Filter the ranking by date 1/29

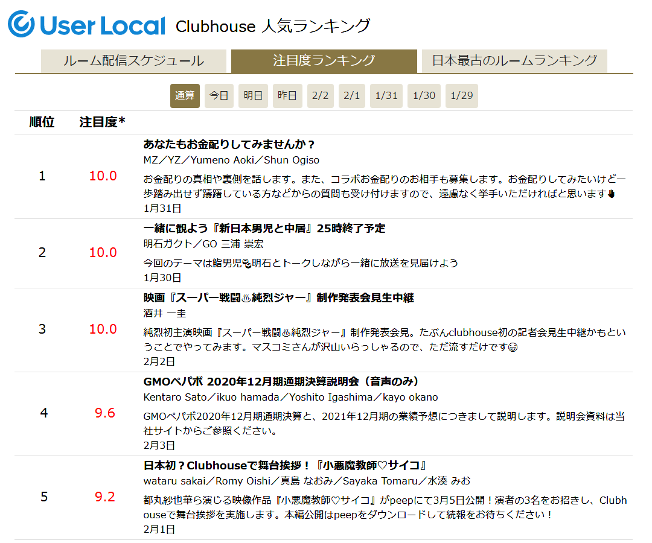(462, 96)
